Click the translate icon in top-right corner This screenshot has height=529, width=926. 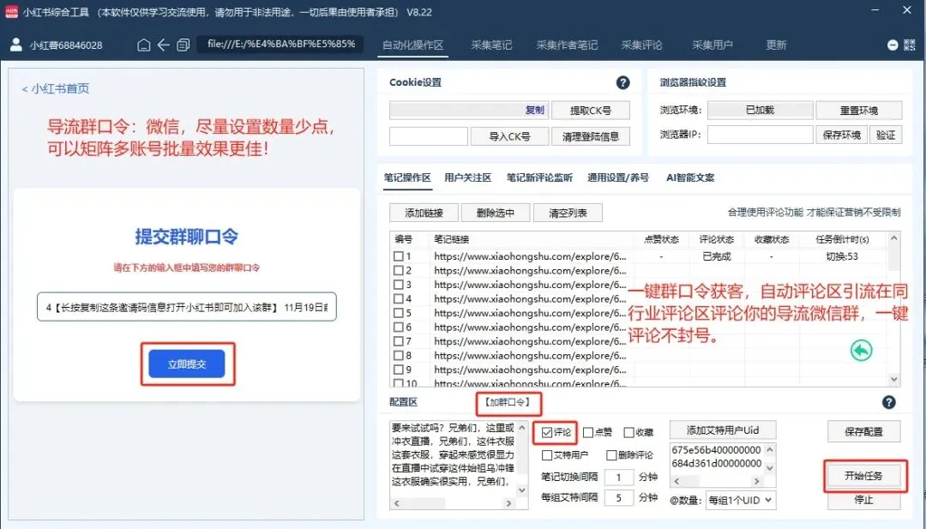911,45
